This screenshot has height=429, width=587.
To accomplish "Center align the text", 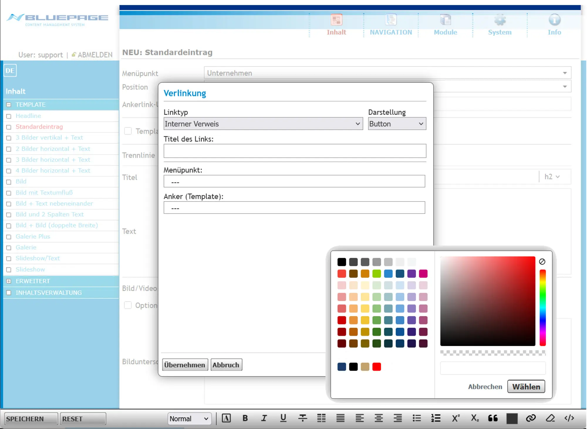I will pos(379,418).
